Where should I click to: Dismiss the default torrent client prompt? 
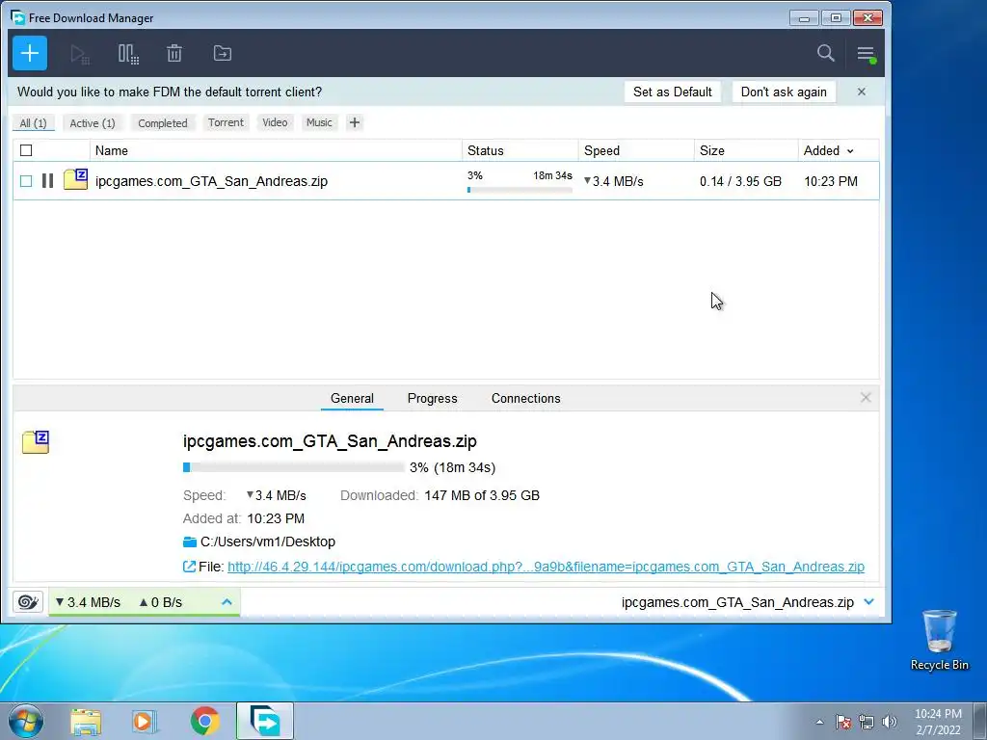(861, 92)
